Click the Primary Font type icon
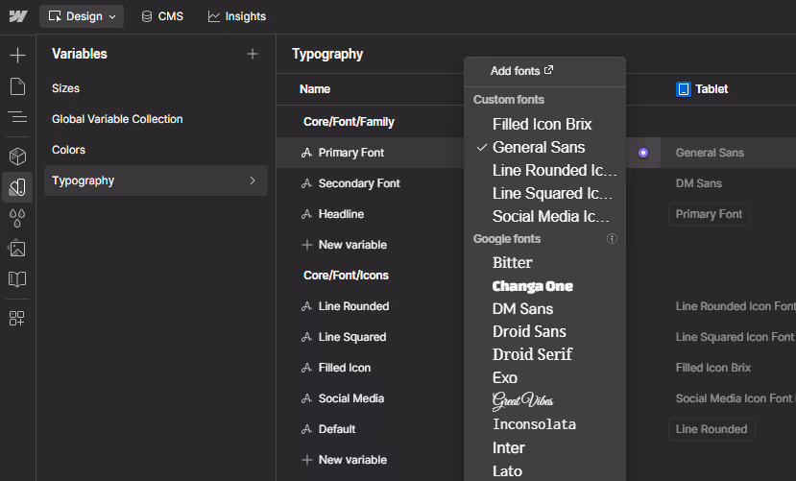 (306, 153)
